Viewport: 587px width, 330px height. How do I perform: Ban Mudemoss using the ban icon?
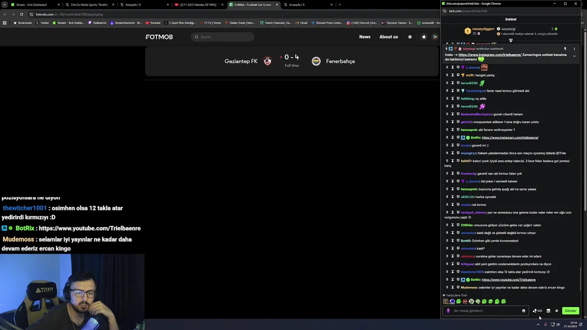[x=458, y=287]
